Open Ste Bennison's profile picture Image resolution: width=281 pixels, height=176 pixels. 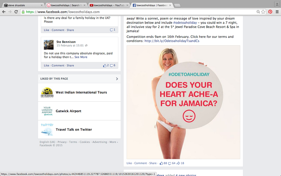point(49,45)
